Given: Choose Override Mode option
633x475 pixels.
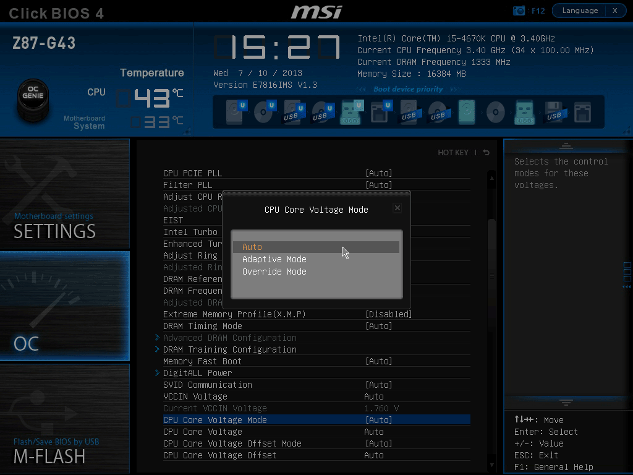Looking at the screenshot, I should (x=274, y=272).
